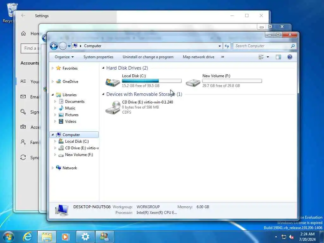This screenshot has width=324, height=243.
Task: Open media player taskbar icon
Action: (65, 237)
